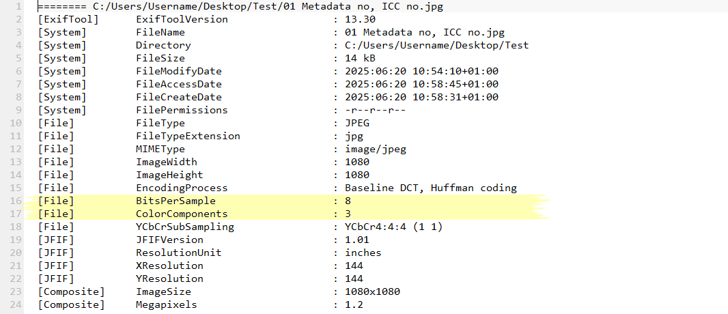This screenshot has width=728, height=314.
Task: Click line number 24 in the gutter
Action: pyautogui.click(x=16, y=304)
